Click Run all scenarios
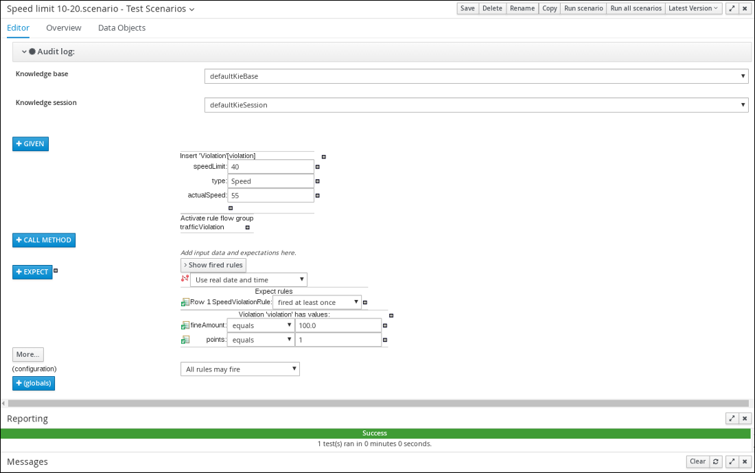755x473 pixels. coord(636,8)
